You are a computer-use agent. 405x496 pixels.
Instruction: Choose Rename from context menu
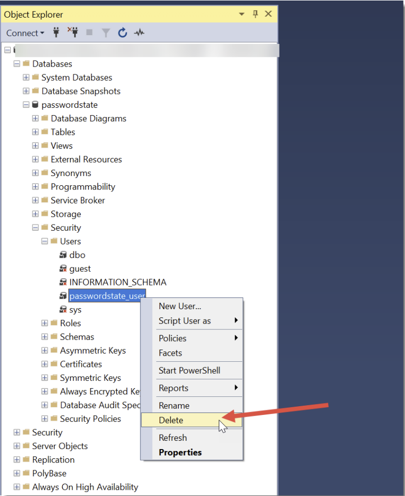192,406
